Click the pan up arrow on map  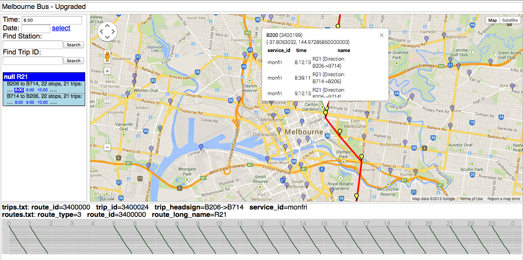tap(107, 26)
